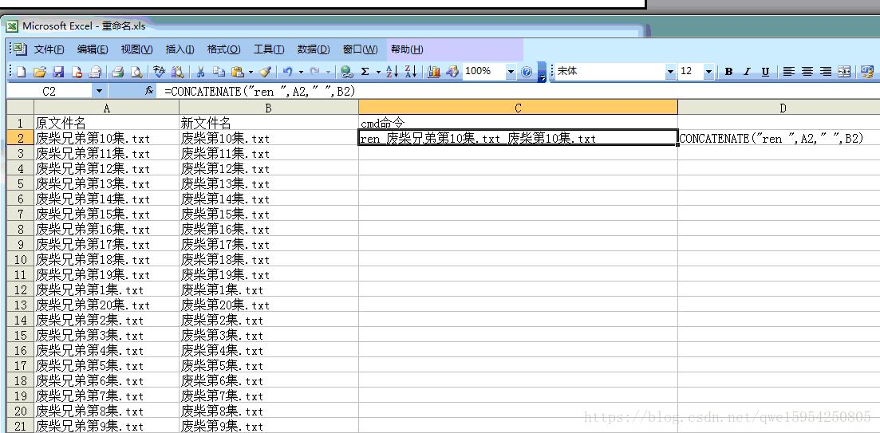Open the 文件(F) menu
This screenshot has height=433, width=880.
tap(49, 49)
